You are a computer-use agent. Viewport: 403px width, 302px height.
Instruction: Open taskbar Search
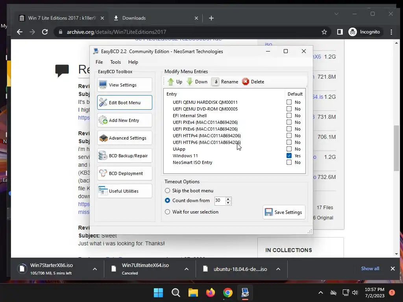coord(176,293)
